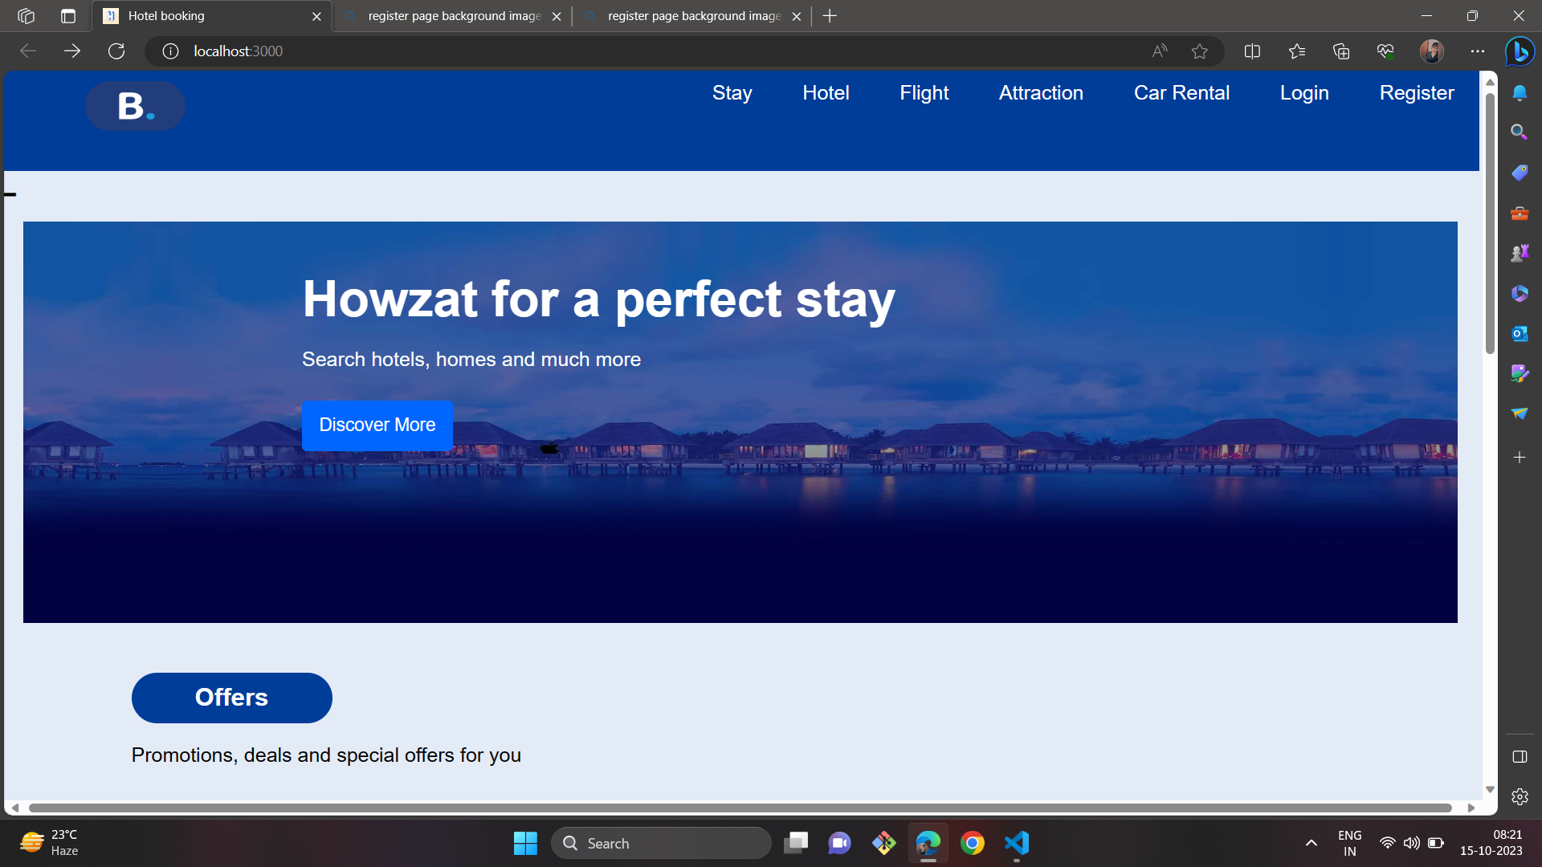Open browser Collections icon
Image resolution: width=1542 pixels, height=867 pixels.
1341,51
